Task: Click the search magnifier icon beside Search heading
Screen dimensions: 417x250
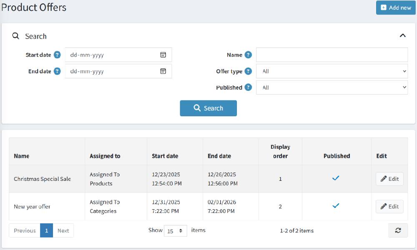Action: tap(15, 36)
